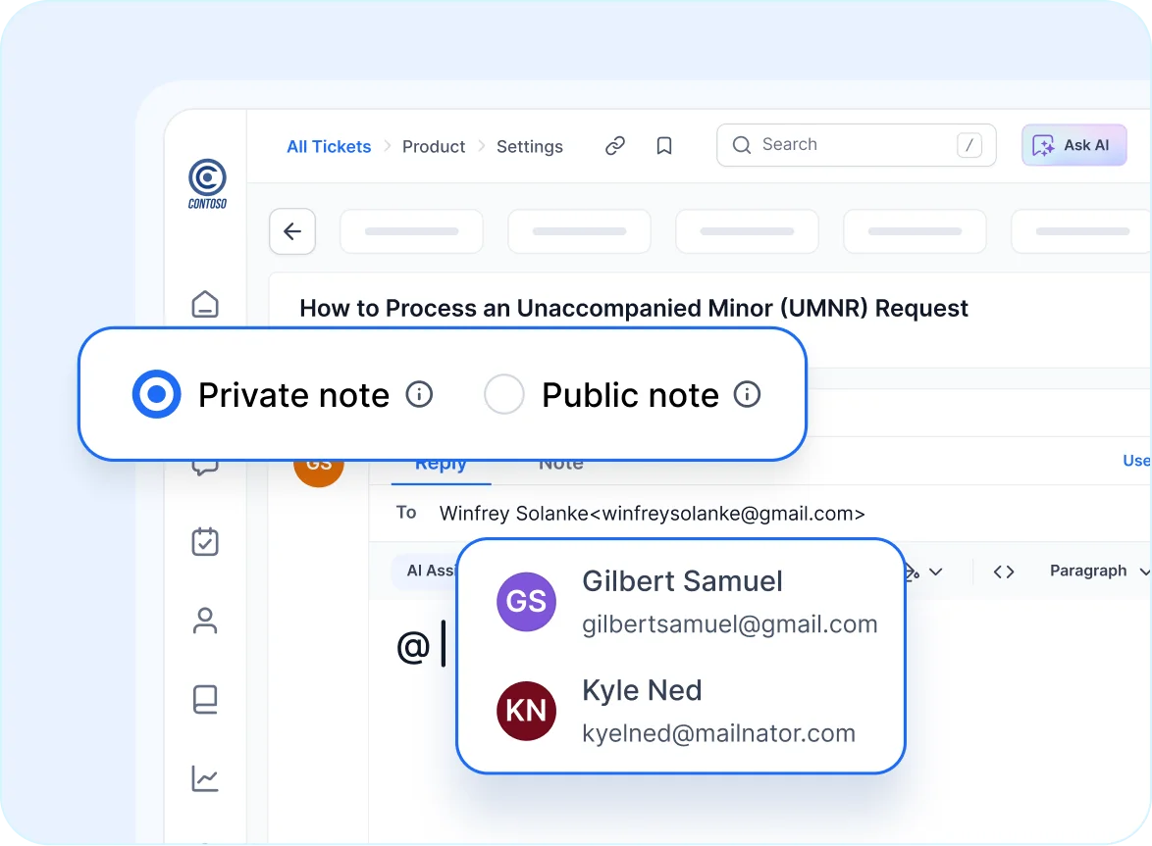1152x846 pixels.
Task: View the Reports chart icon in sidebar
Action: [205, 778]
